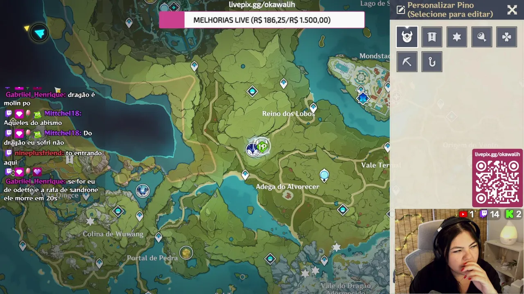524x294 pixels.
Task: Select the blue emblem marker inside Mondstadt city
Action: coord(363,98)
